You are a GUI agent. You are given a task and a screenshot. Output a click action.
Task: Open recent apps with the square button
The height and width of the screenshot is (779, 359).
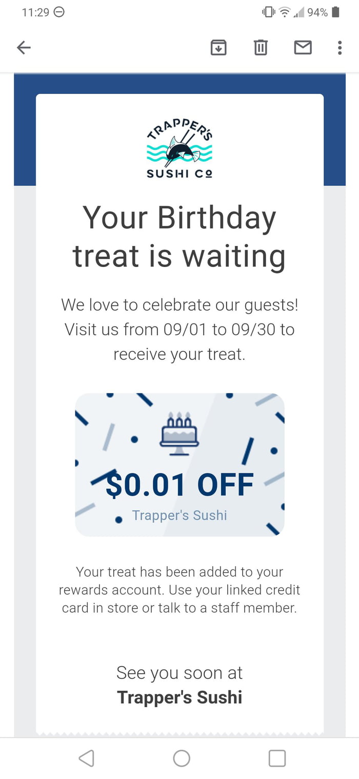(277, 757)
